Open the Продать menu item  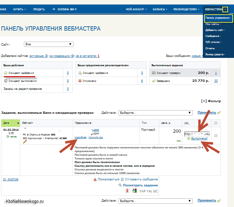39,9
